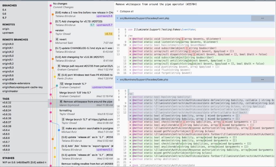Select remote branch origin/5.3
This screenshot has height=167, width=276.
click(x=8, y=67)
